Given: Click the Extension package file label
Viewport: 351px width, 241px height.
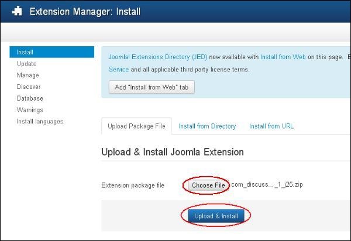Looking at the screenshot, I should 133,185.
